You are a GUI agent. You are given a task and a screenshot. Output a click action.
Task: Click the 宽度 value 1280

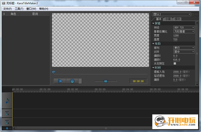pyautogui.click(x=176, y=36)
